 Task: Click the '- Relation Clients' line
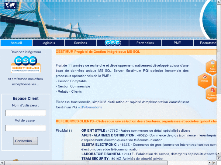click(69, 91)
